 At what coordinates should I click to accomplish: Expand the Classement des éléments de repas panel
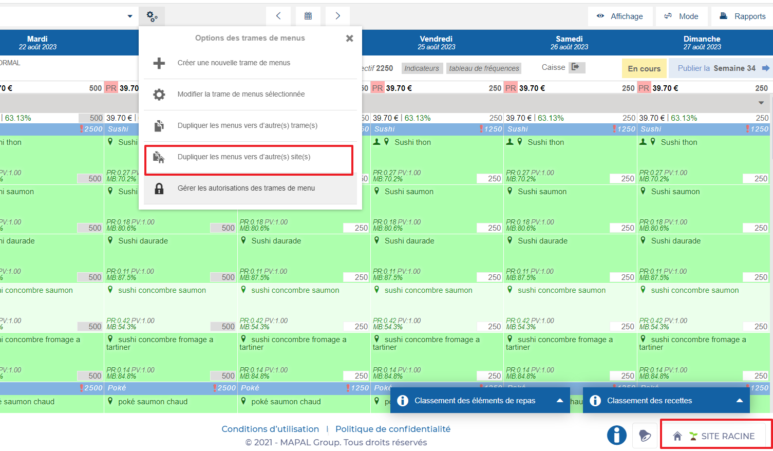(x=480, y=401)
